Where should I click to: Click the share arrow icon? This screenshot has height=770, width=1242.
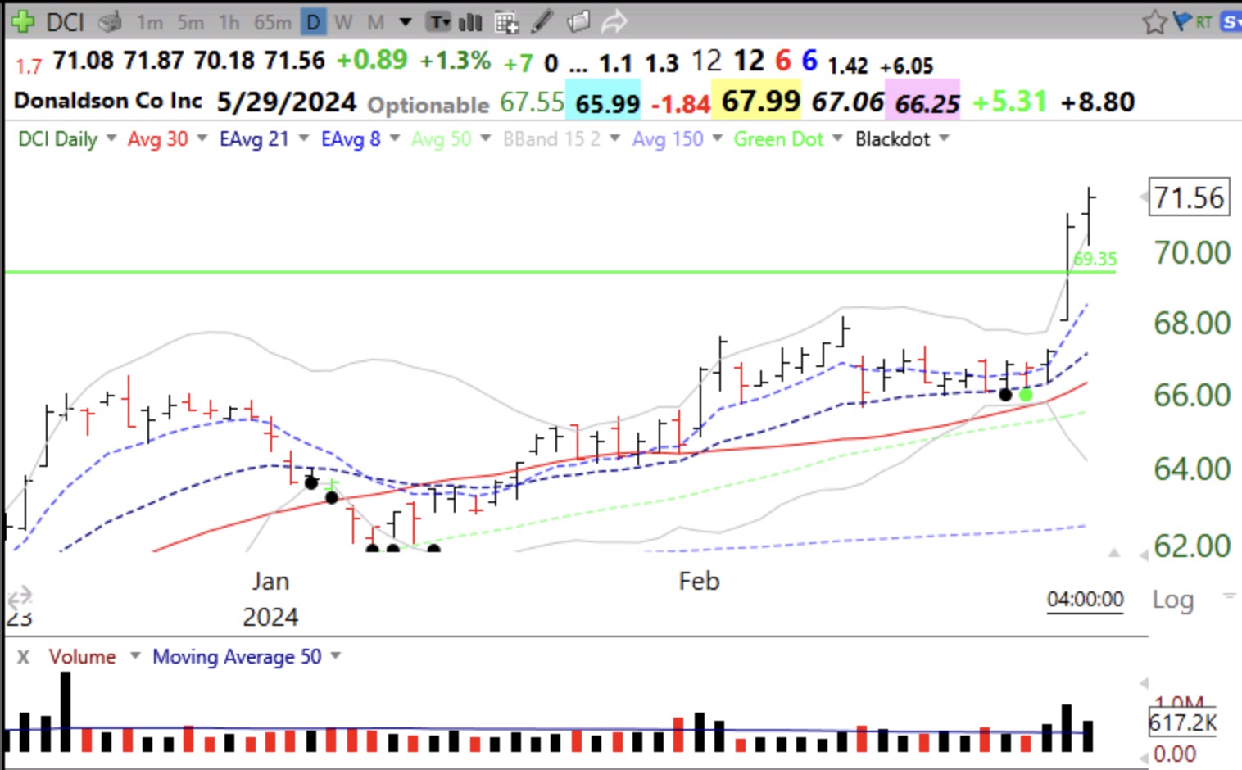click(614, 21)
